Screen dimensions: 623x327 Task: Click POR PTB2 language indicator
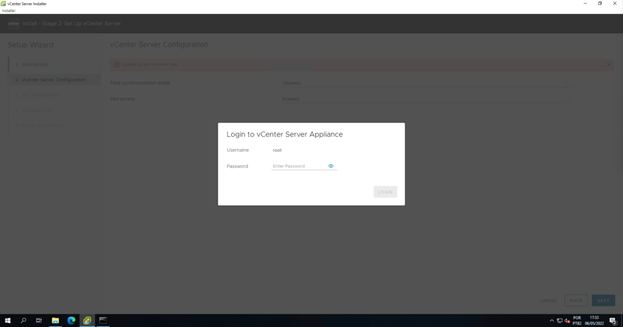(x=577, y=321)
